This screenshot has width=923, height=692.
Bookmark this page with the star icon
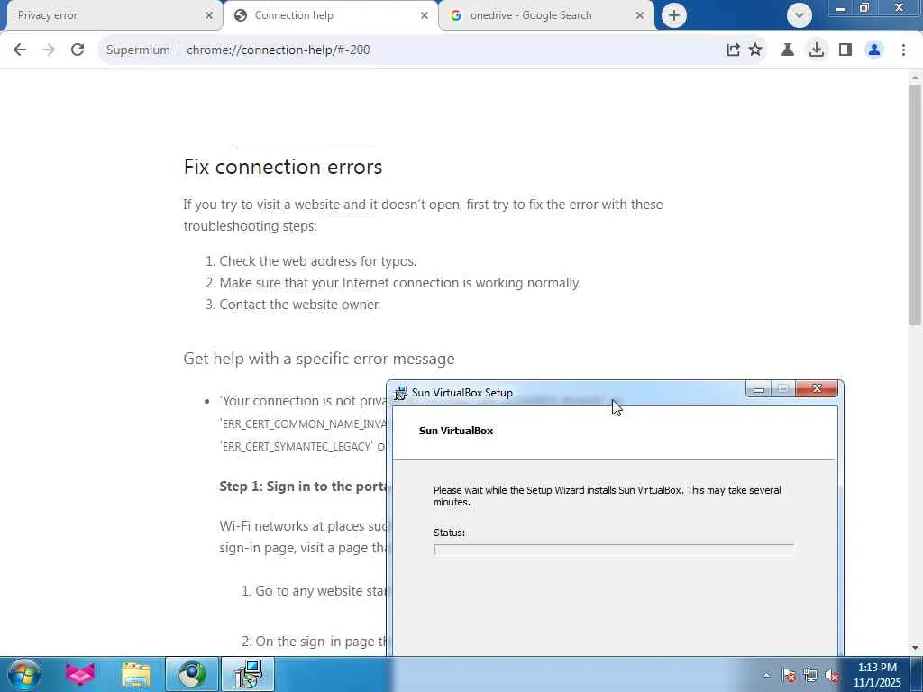point(755,50)
